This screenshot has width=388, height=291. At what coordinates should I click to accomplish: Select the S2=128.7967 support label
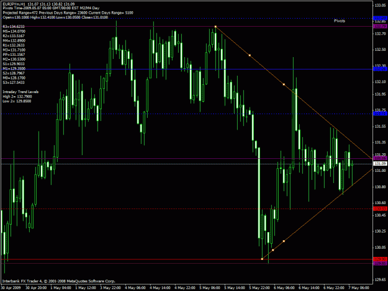[x=14, y=73]
